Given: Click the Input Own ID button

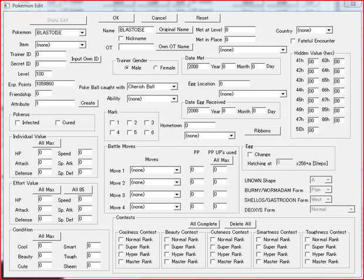Looking at the screenshot, I should (86, 59).
